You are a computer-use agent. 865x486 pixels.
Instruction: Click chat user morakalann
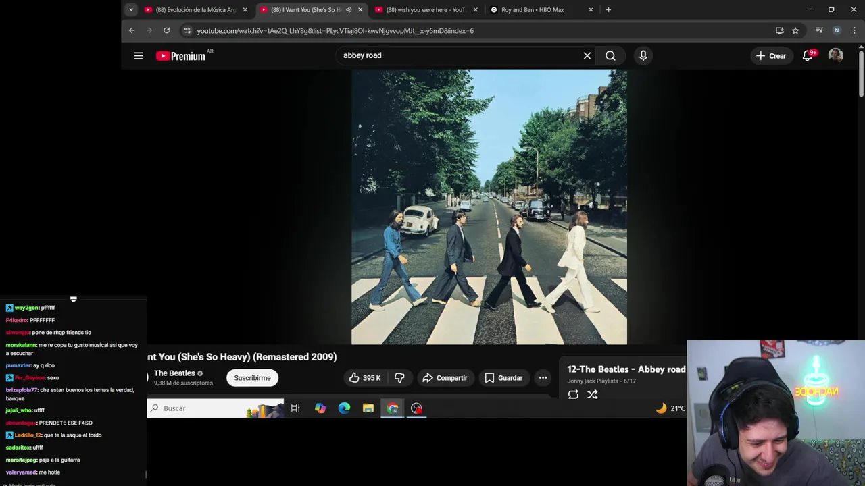tap(21, 345)
